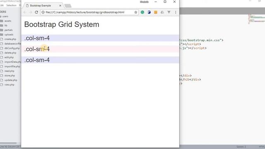Open importData.php in the sidebar
Image resolution: width=265 pixels, height=149 pixels.
[12, 62]
